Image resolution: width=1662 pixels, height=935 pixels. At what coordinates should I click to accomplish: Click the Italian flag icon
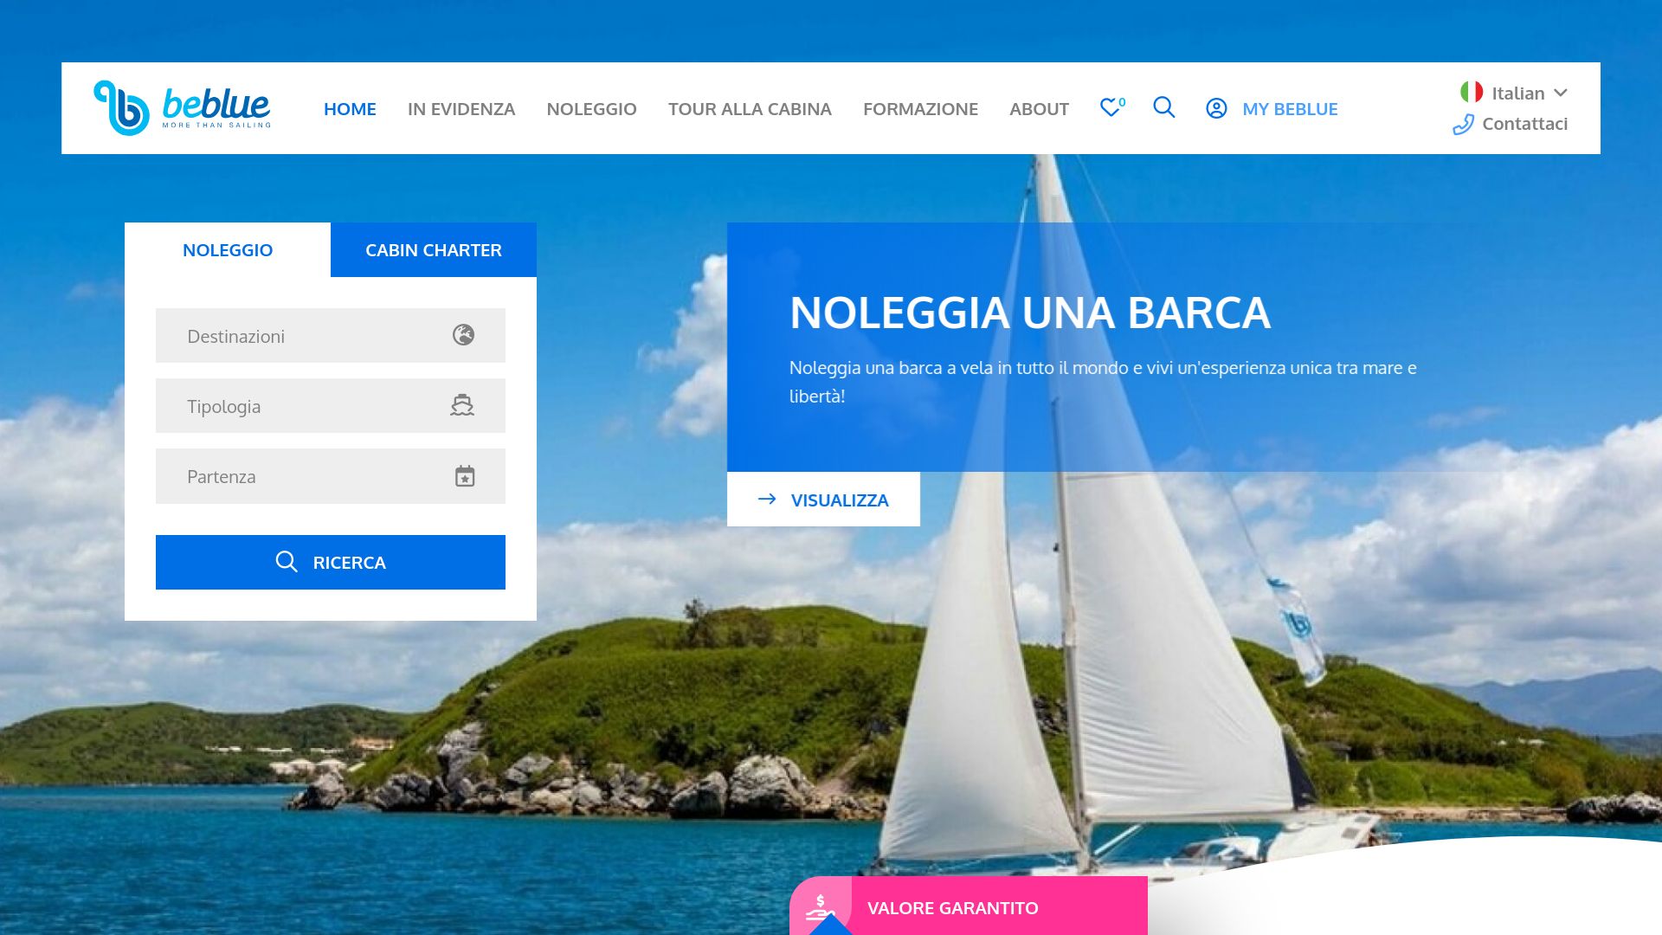tap(1472, 92)
